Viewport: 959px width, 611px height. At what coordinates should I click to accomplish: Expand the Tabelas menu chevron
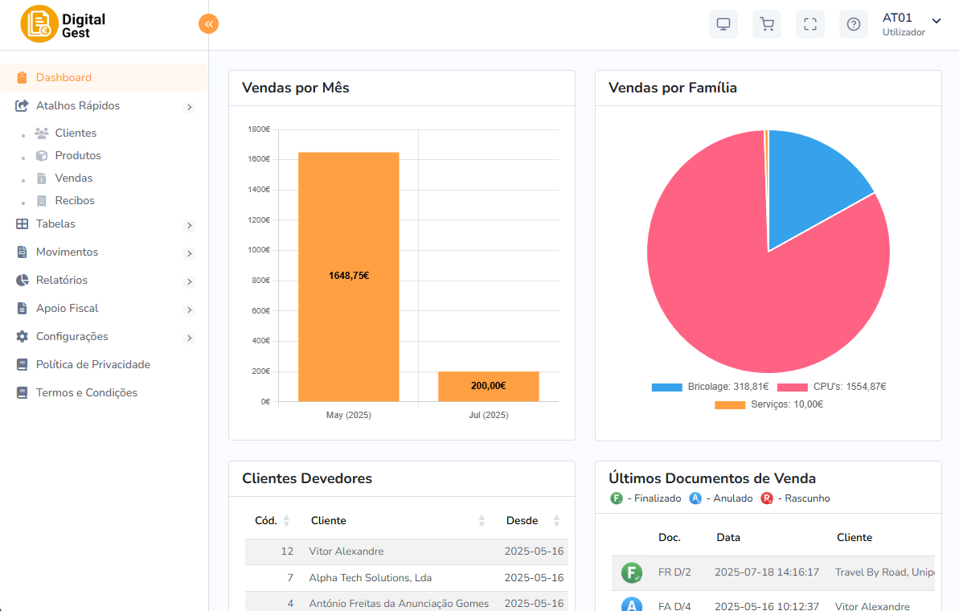(x=190, y=225)
